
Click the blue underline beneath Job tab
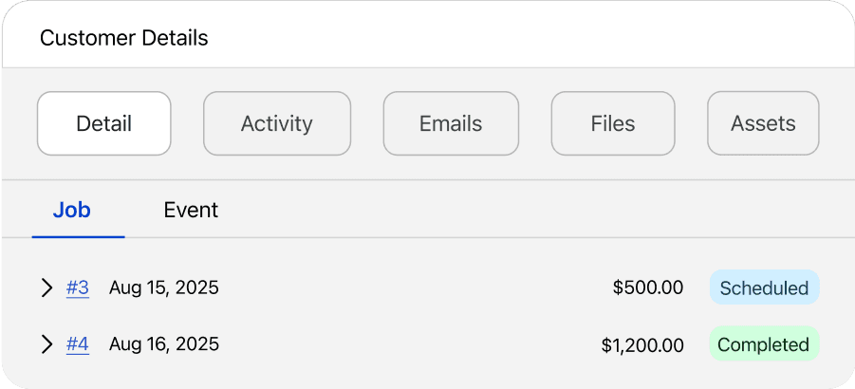click(x=78, y=236)
